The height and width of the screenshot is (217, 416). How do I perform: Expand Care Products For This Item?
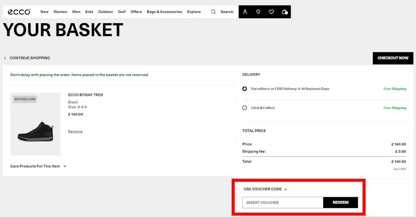coord(38,166)
